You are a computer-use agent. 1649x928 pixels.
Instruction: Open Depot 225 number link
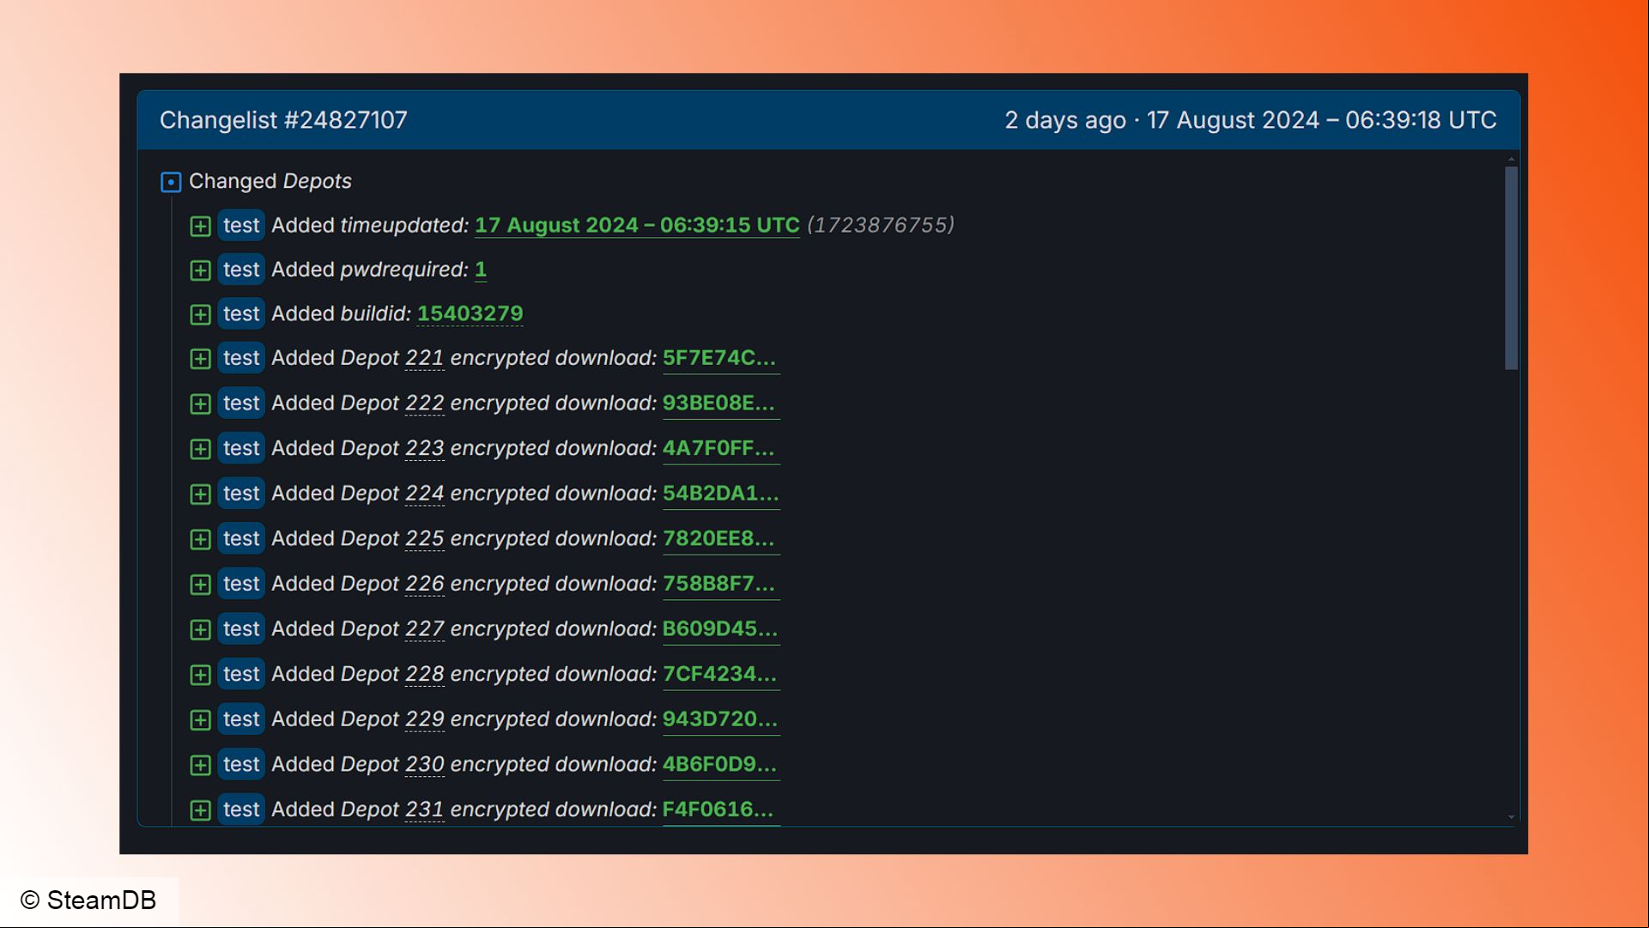(x=424, y=539)
